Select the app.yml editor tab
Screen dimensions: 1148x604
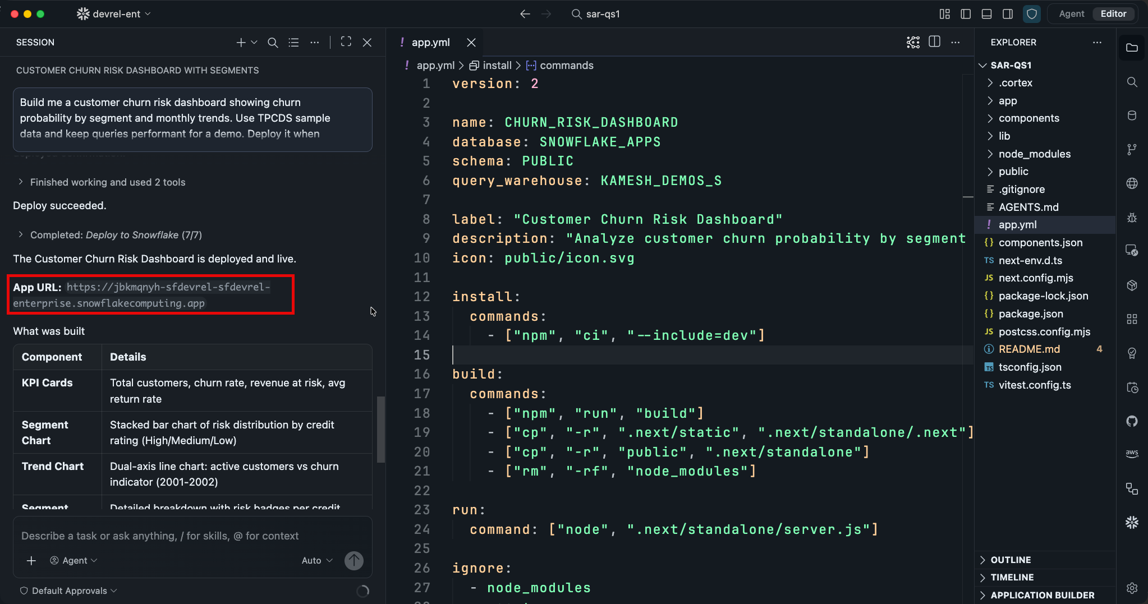[430, 43]
